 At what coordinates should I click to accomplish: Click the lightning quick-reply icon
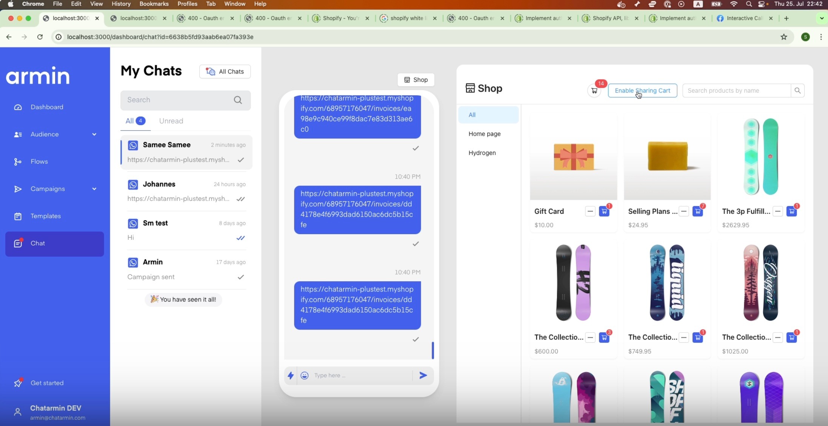(x=291, y=375)
